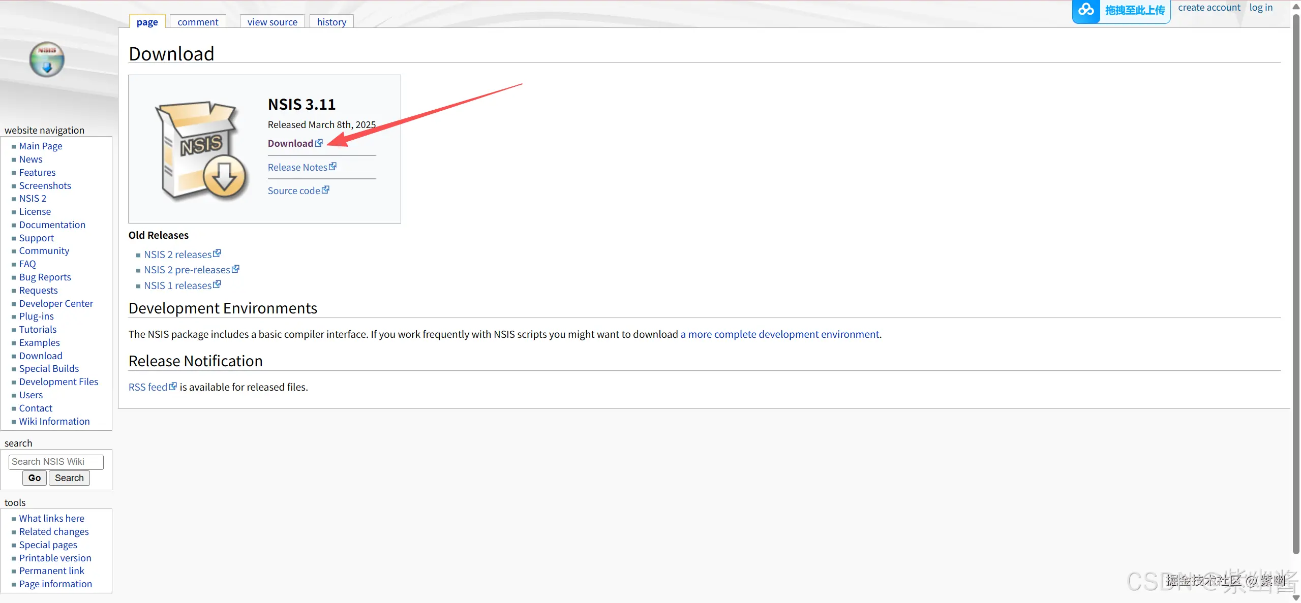The height and width of the screenshot is (603, 1301).
Task: Click external link icon beside Release Notes
Action: (332, 167)
